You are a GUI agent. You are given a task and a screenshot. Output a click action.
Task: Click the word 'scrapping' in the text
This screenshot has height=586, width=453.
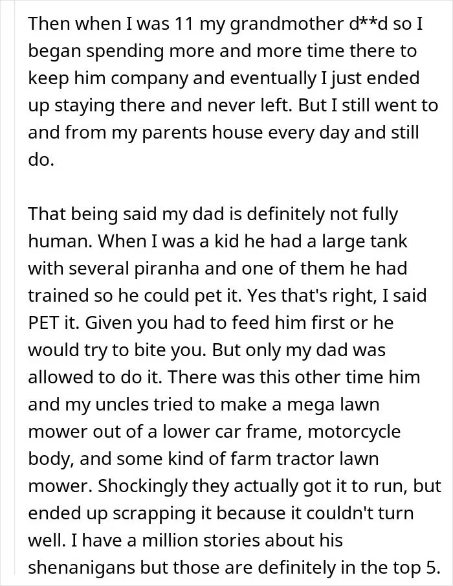[154, 514]
